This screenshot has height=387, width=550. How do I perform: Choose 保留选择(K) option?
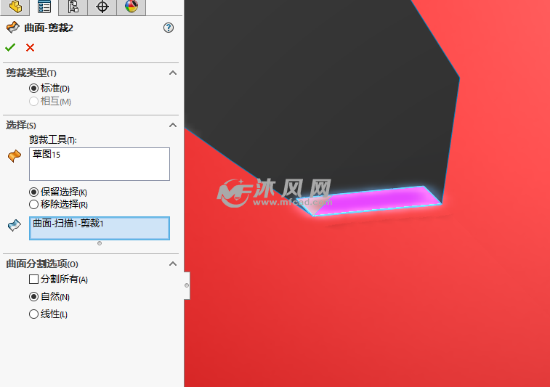(33, 192)
